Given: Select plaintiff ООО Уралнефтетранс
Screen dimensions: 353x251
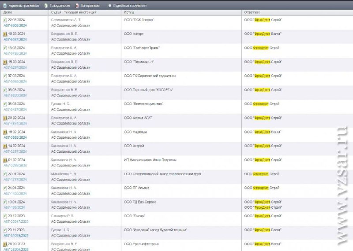Looking at the screenshot, I should (141, 244).
